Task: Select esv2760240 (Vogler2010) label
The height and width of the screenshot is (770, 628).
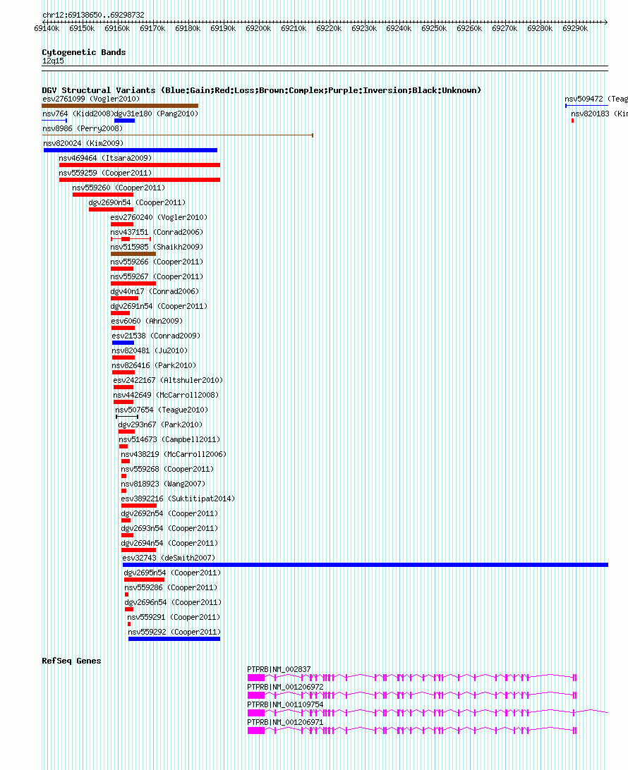Action: point(159,216)
